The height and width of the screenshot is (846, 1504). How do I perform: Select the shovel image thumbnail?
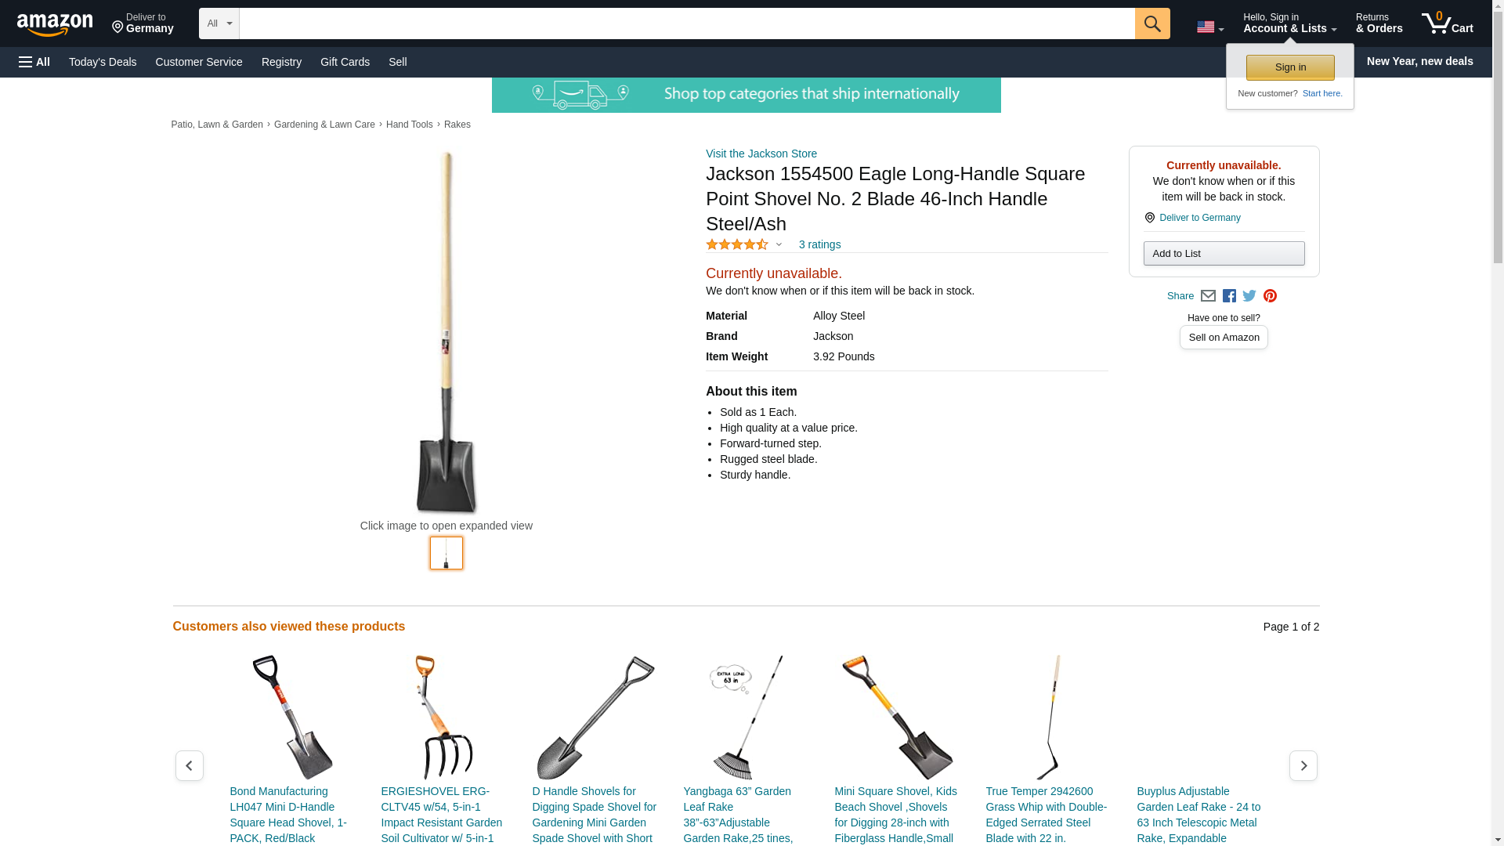(446, 553)
